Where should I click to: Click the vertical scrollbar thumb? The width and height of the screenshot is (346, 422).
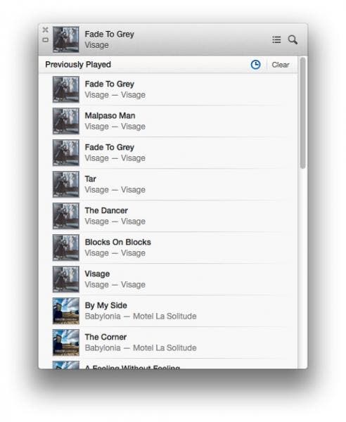click(x=302, y=113)
